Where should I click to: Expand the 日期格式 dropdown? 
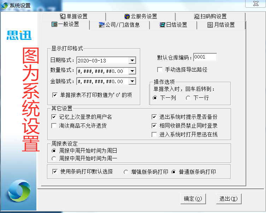pos(132,61)
